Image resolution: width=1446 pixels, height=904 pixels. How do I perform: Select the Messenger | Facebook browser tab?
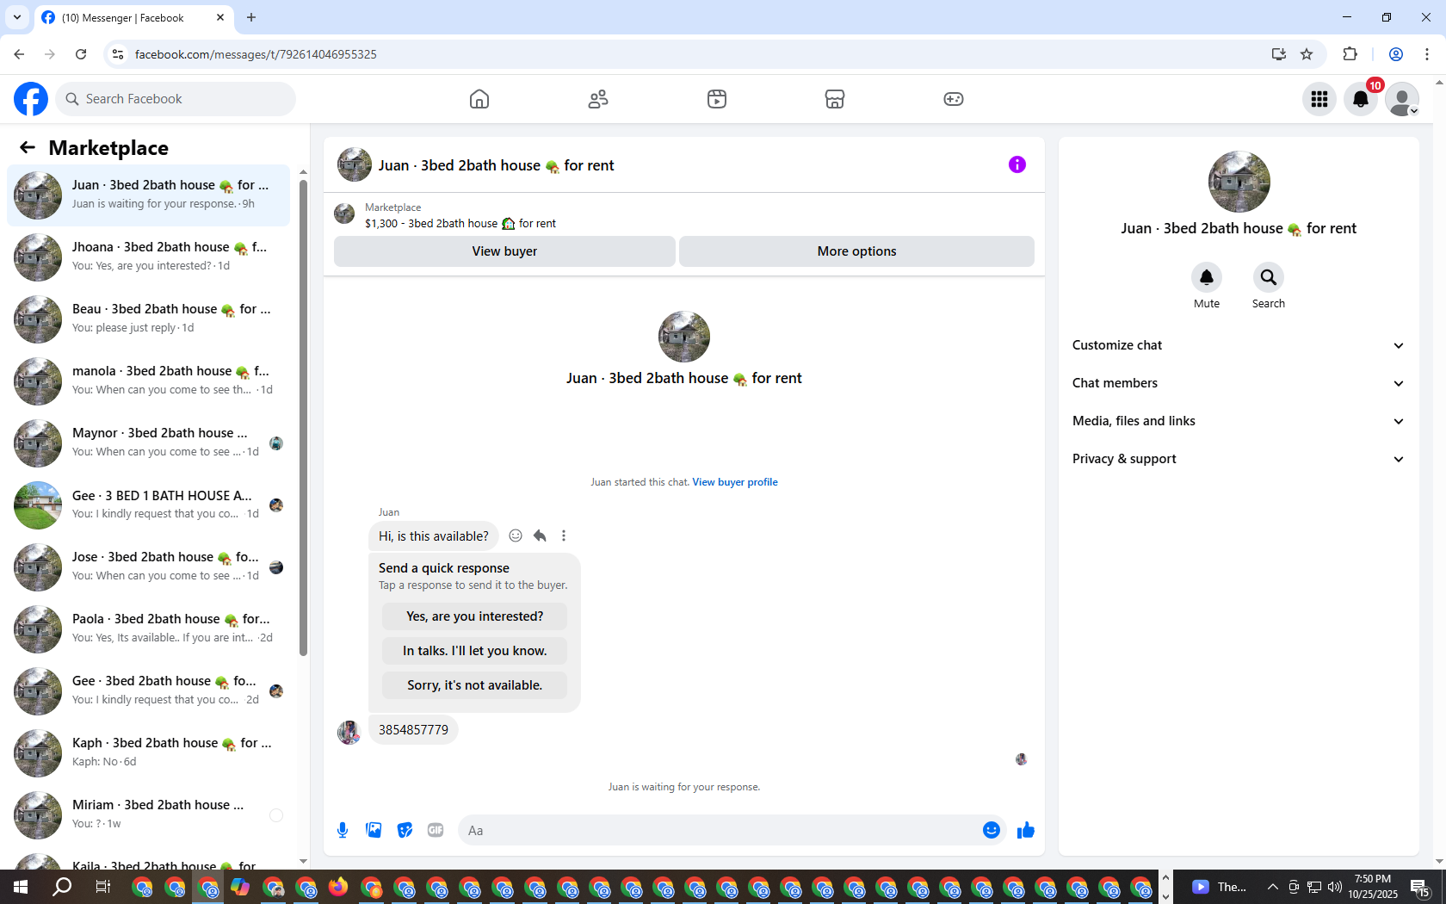[133, 17]
